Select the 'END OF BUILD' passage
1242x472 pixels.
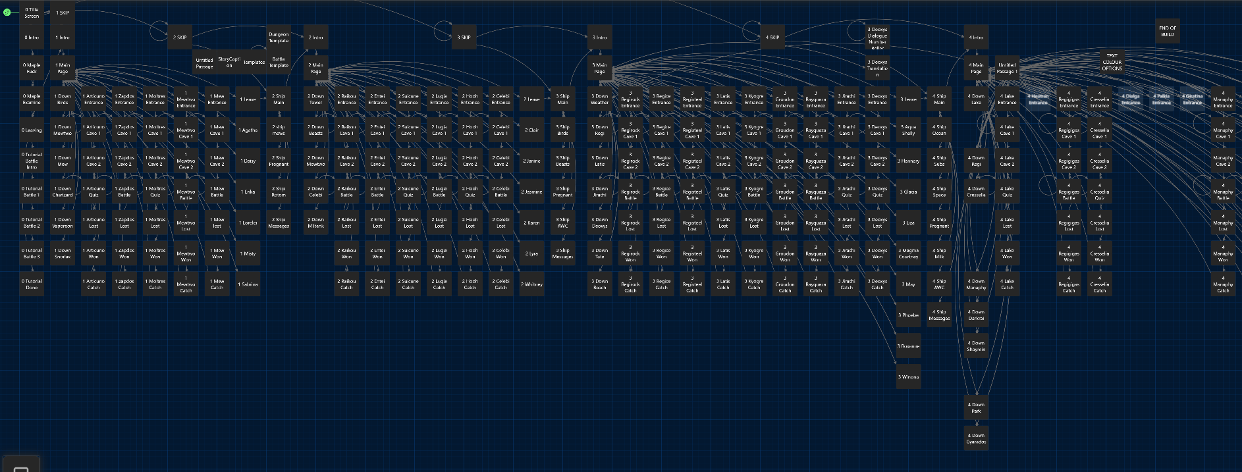click(1168, 31)
